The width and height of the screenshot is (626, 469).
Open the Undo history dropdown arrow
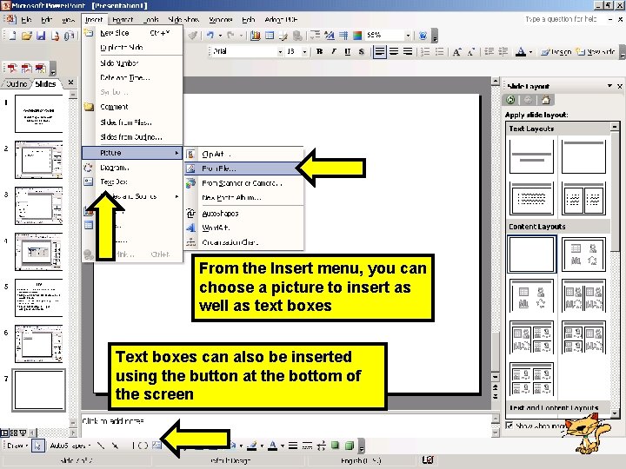(220, 36)
